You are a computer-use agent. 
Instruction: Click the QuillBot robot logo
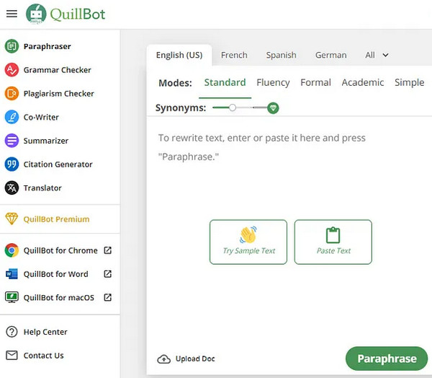pos(36,14)
